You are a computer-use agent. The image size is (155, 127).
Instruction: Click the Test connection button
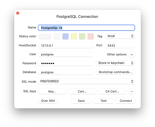tap(104, 101)
